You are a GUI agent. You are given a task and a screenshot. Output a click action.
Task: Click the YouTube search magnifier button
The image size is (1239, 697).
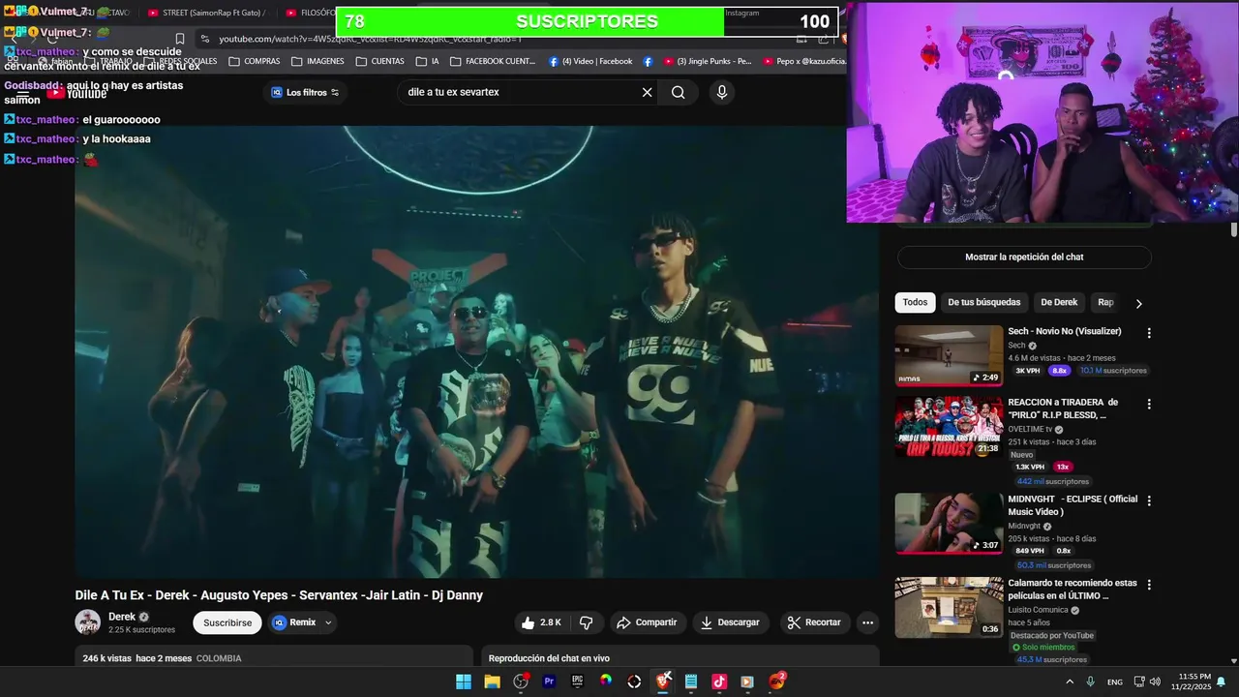coord(678,92)
